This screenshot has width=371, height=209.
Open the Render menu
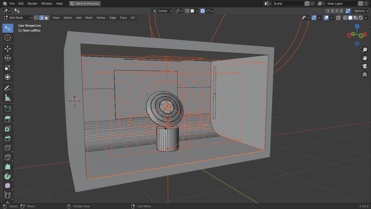pos(32,4)
